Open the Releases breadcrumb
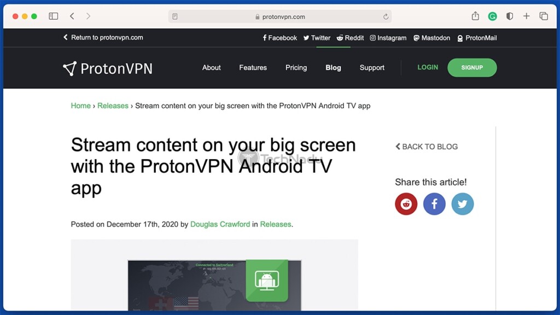The height and width of the screenshot is (315, 560). pos(113,106)
